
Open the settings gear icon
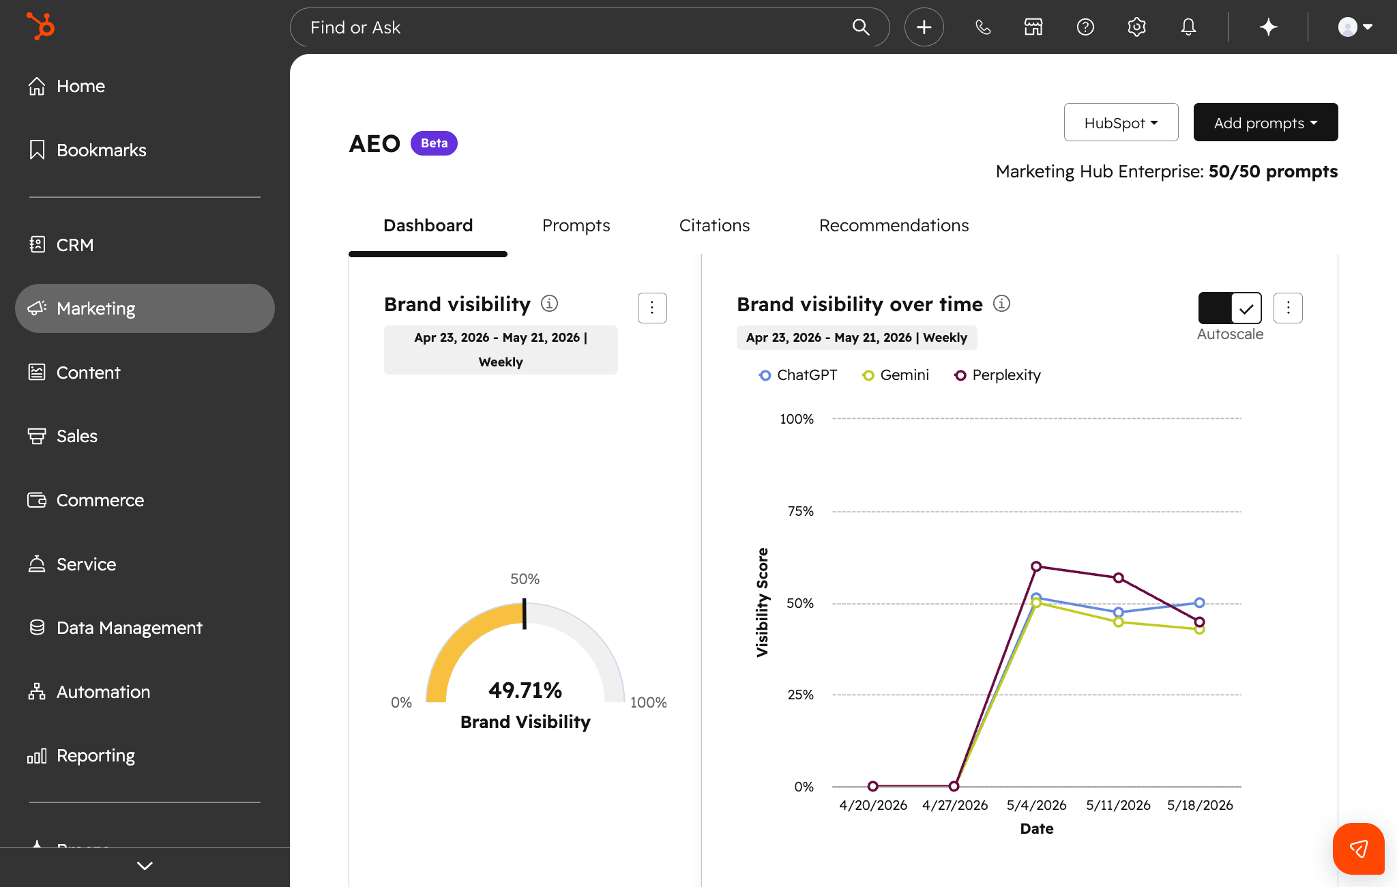(x=1136, y=27)
